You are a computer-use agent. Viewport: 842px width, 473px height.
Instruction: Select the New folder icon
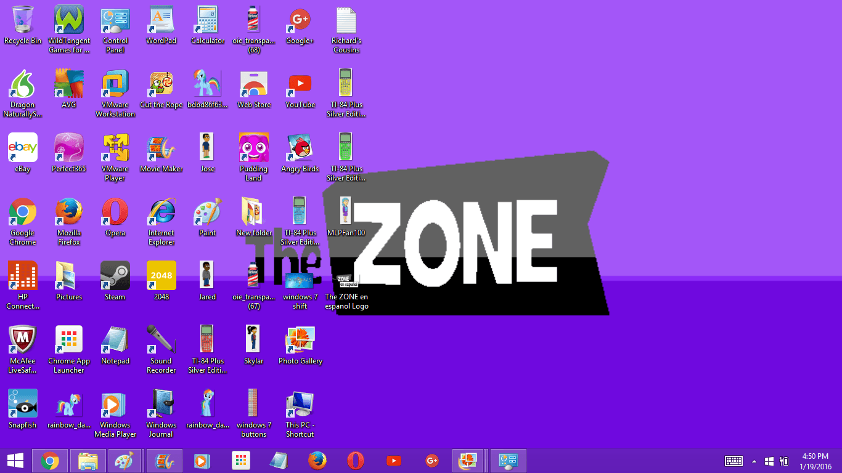tap(254, 218)
